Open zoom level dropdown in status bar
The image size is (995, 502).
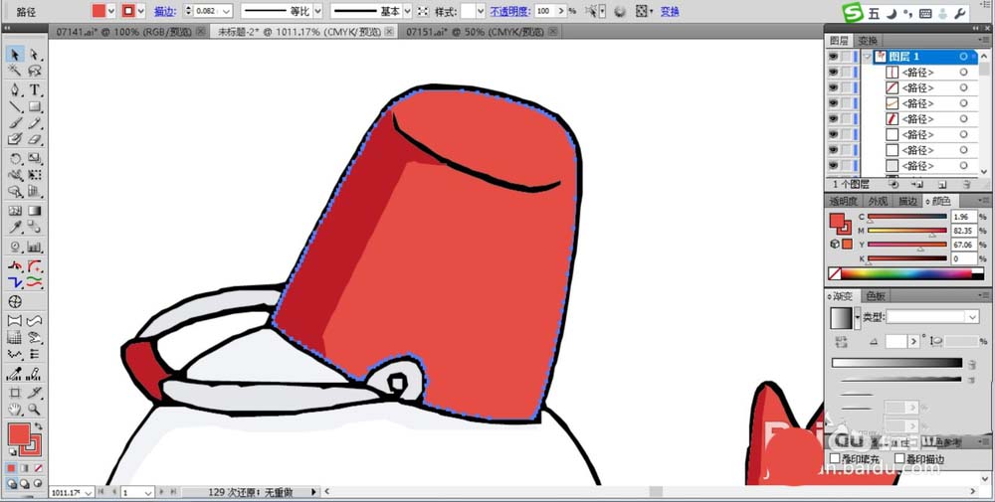(88, 492)
